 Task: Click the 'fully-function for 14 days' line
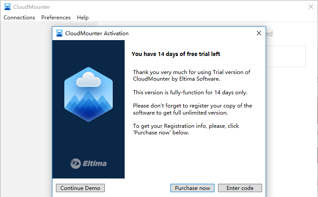pos(190,93)
